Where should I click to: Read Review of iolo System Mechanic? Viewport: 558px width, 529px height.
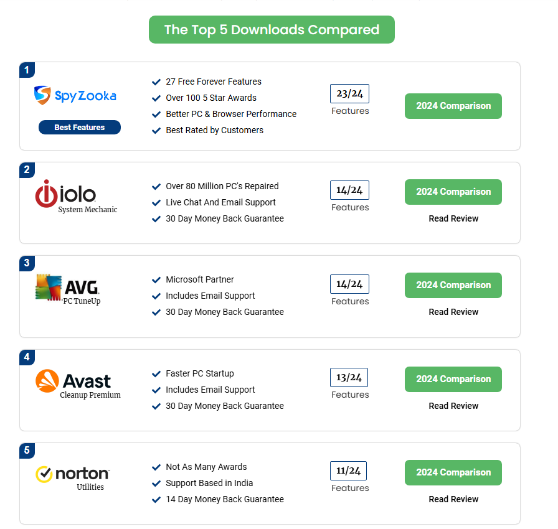tap(453, 218)
